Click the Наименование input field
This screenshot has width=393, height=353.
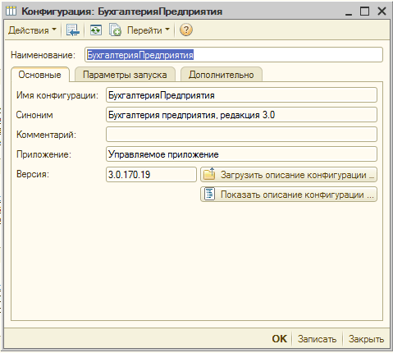234,55
